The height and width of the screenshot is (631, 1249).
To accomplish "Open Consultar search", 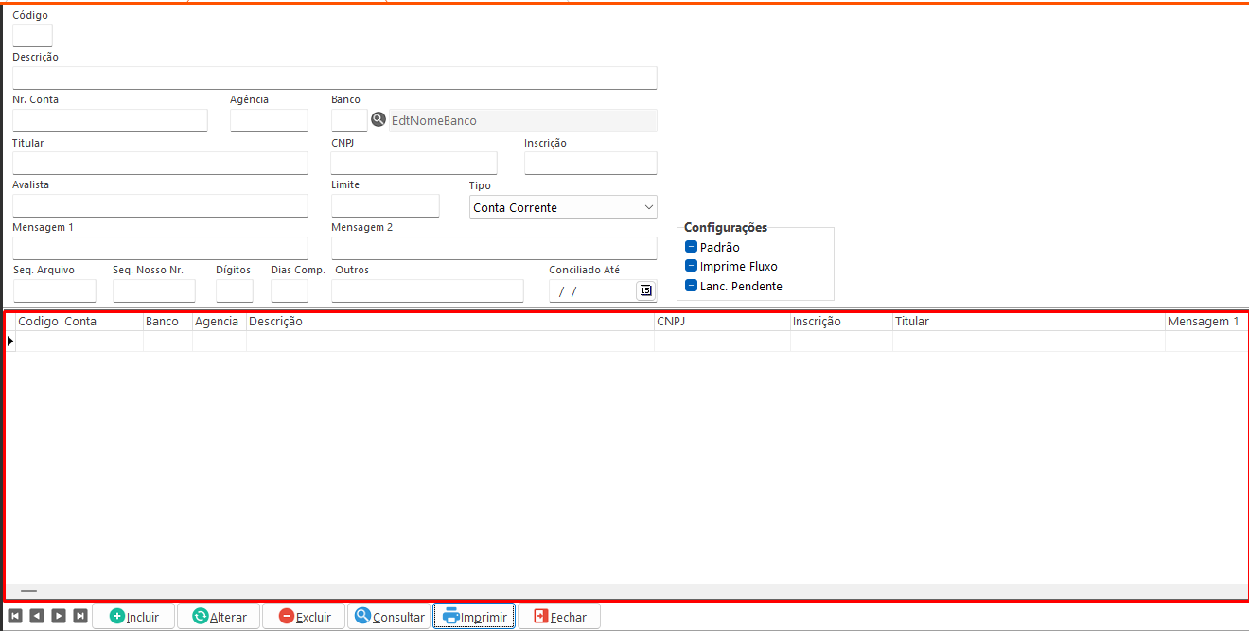I will click(x=389, y=617).
